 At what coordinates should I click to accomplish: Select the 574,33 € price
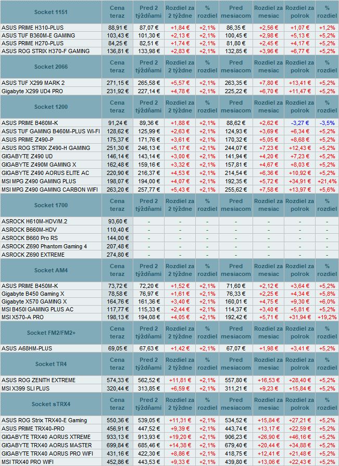coord(118,380)
